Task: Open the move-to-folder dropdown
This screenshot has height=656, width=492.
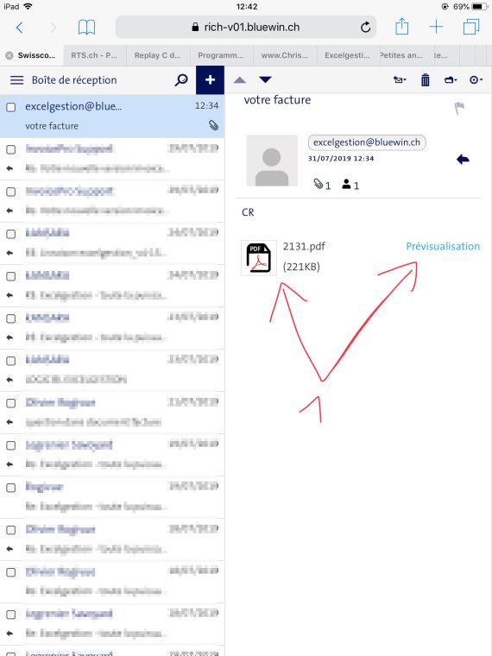Action: click(451, 79)
